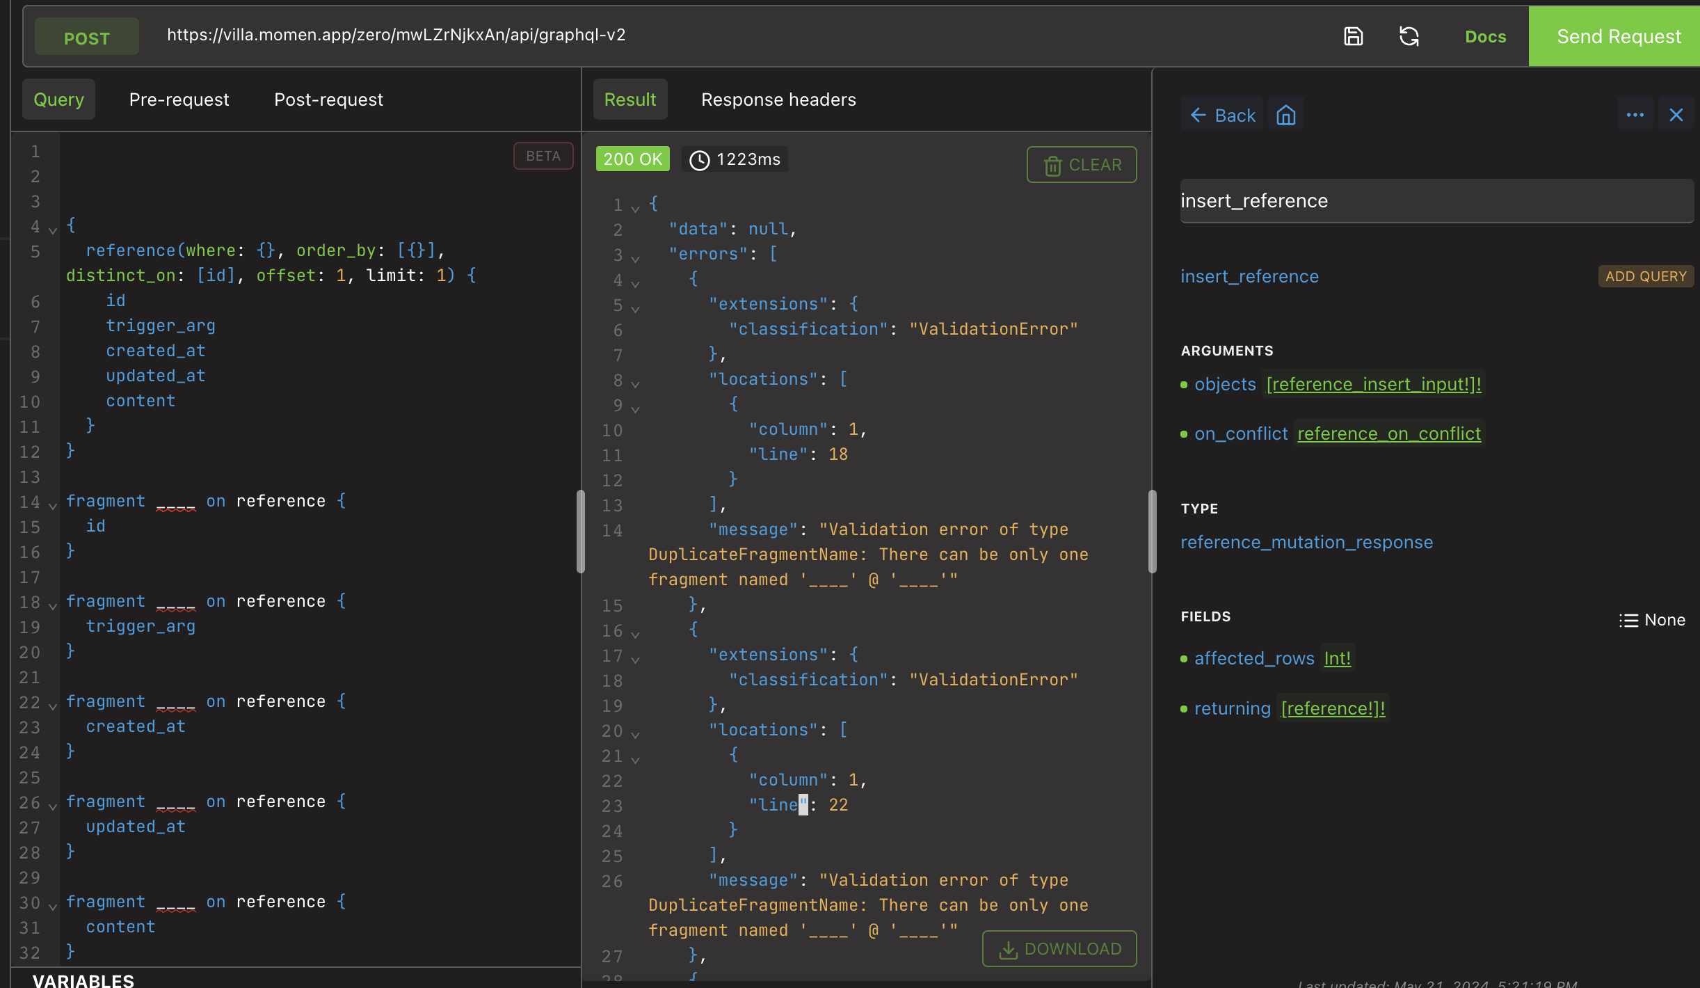Select the Result tab
The width and height of the screenshot is (1700, 988).
pos(630,99)
